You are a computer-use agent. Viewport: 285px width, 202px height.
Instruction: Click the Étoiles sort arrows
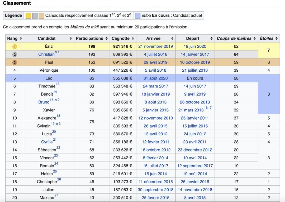click(x=276, y=38)
